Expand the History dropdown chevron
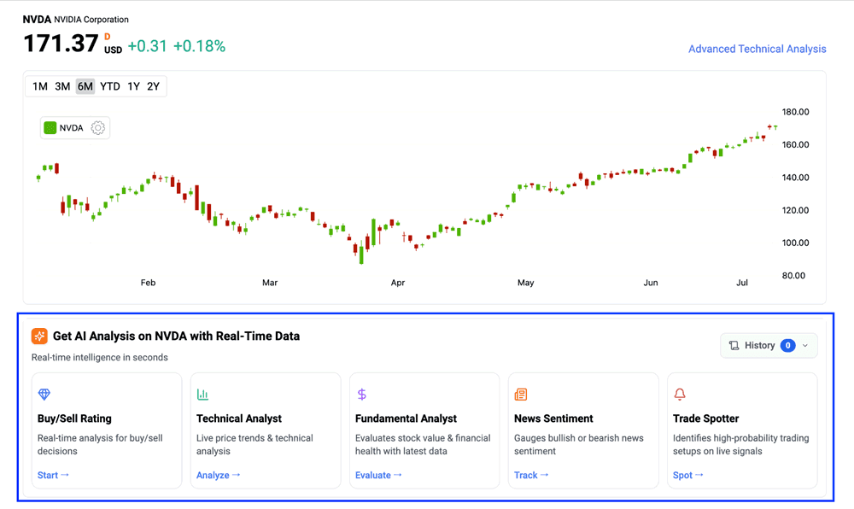The height and width of the screenshot is (509, 854). coord(805,346)
